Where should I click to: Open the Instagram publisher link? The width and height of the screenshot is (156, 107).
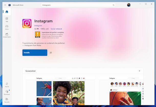[x=38, y=26]
